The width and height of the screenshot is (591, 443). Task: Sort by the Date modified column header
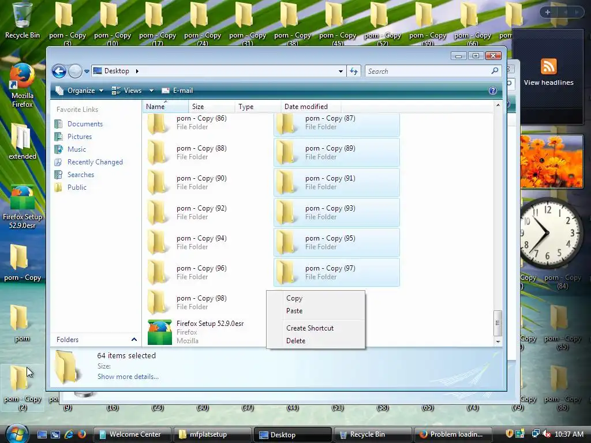pos(311,107)
